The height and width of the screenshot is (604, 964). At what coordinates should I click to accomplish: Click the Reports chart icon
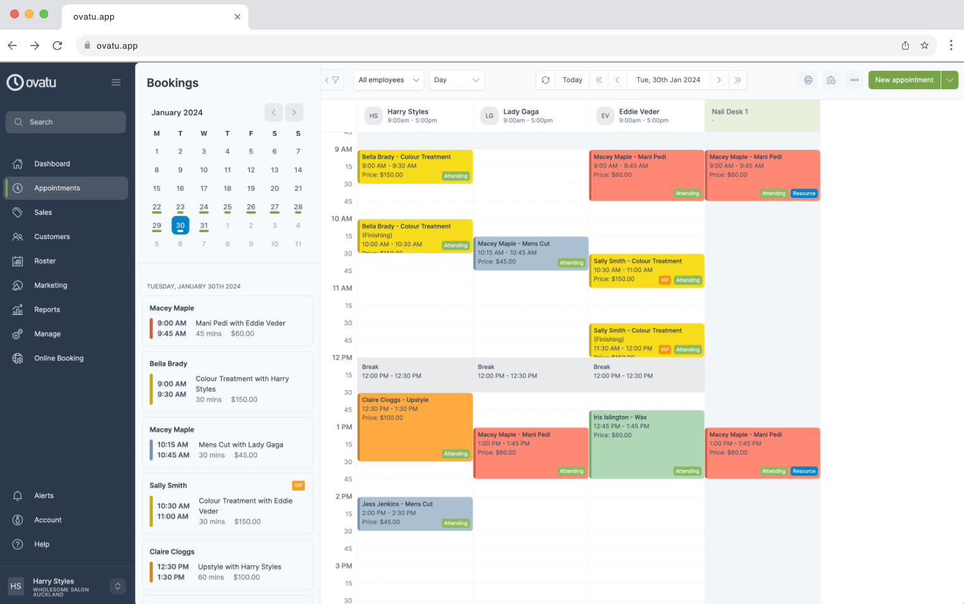pos(18,310)
